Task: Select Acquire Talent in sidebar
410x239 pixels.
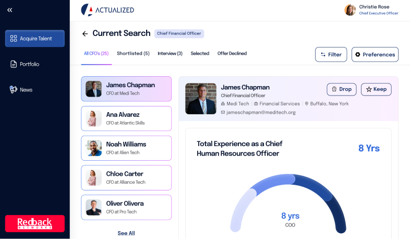Action: (x=35, y=39)
